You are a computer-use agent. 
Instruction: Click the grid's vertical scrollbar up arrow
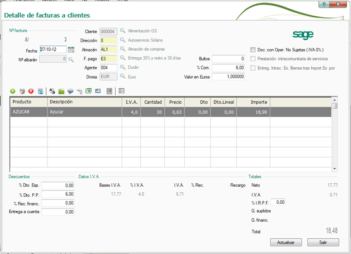(335, 101)
